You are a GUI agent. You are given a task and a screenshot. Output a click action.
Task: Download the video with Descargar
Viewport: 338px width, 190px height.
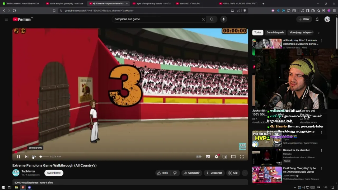point(214,173)
